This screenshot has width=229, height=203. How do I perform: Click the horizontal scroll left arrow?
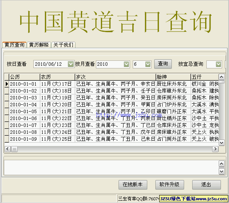point(8,149)
